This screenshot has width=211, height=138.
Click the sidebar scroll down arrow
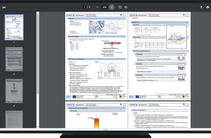(38, 127)
